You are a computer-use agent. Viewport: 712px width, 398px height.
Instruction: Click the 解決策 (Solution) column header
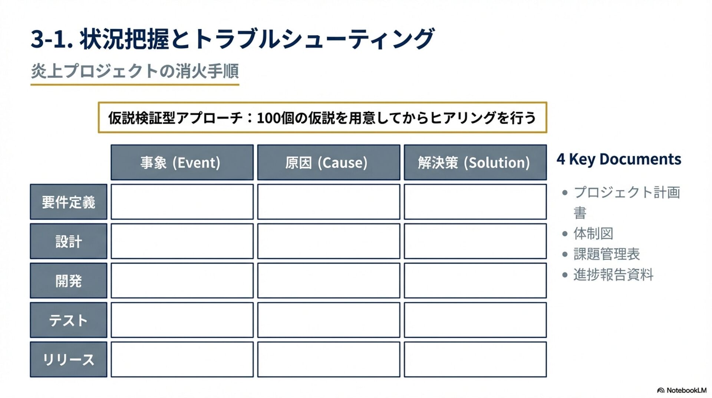click(x=475, y=163)
